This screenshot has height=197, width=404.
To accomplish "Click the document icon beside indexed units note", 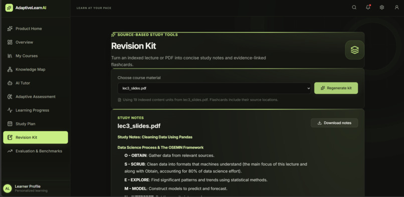I will pyautogui.click(x=119, y=100).
